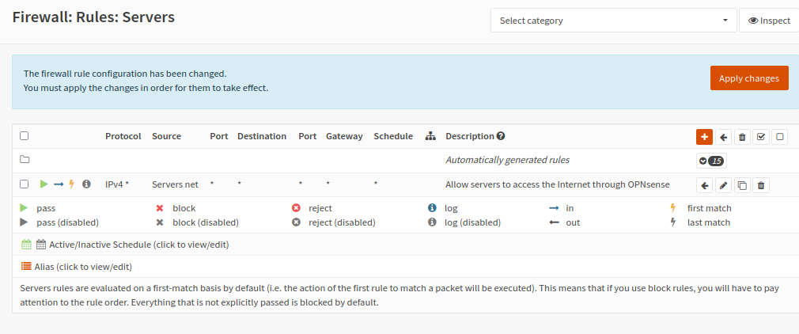Open the Select category dropdown
Image resolution: width=799 pixels, height=334 pixels.
(613, 21)
